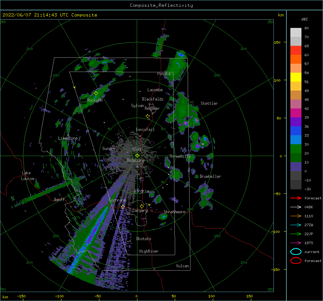Select the Banff town label

point(59,199)
